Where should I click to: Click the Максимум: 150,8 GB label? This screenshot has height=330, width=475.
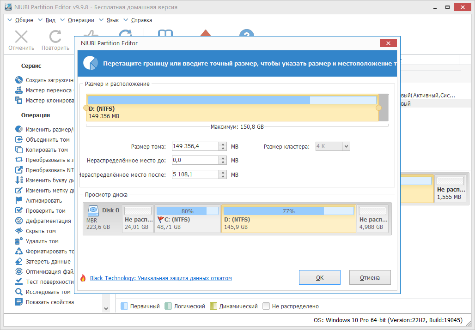point(237,127)
